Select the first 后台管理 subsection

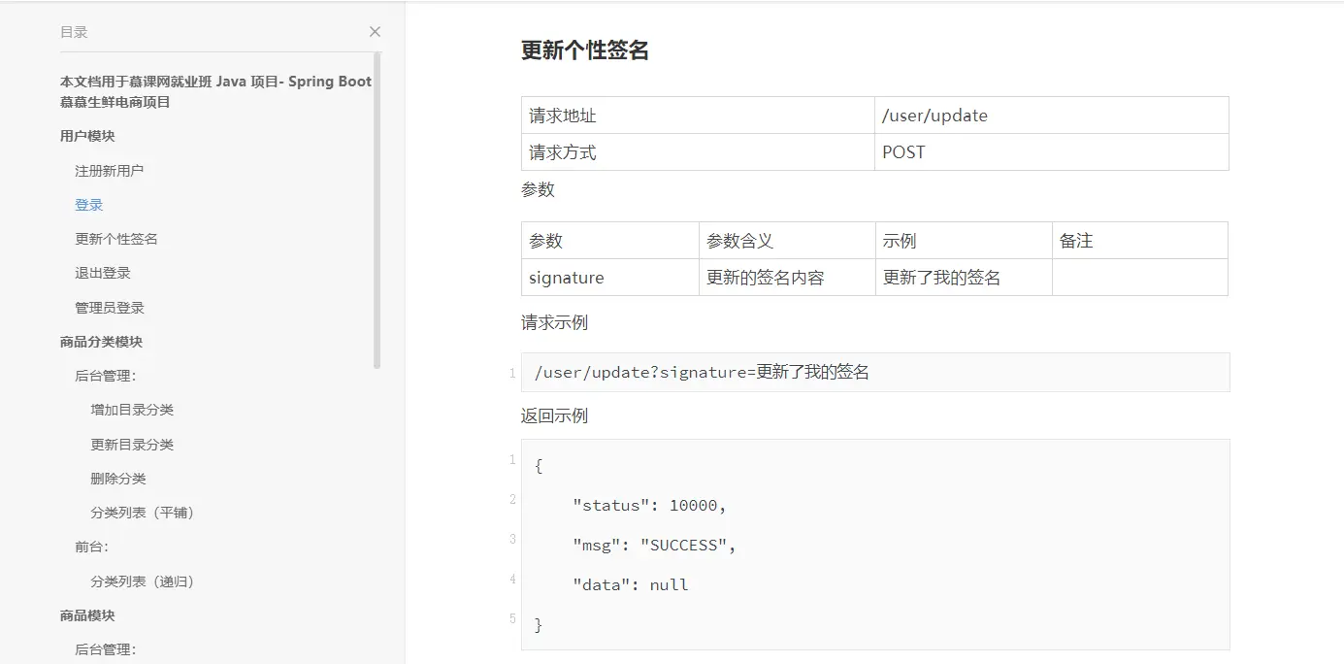pyautogui.click(x=105, y=376)
